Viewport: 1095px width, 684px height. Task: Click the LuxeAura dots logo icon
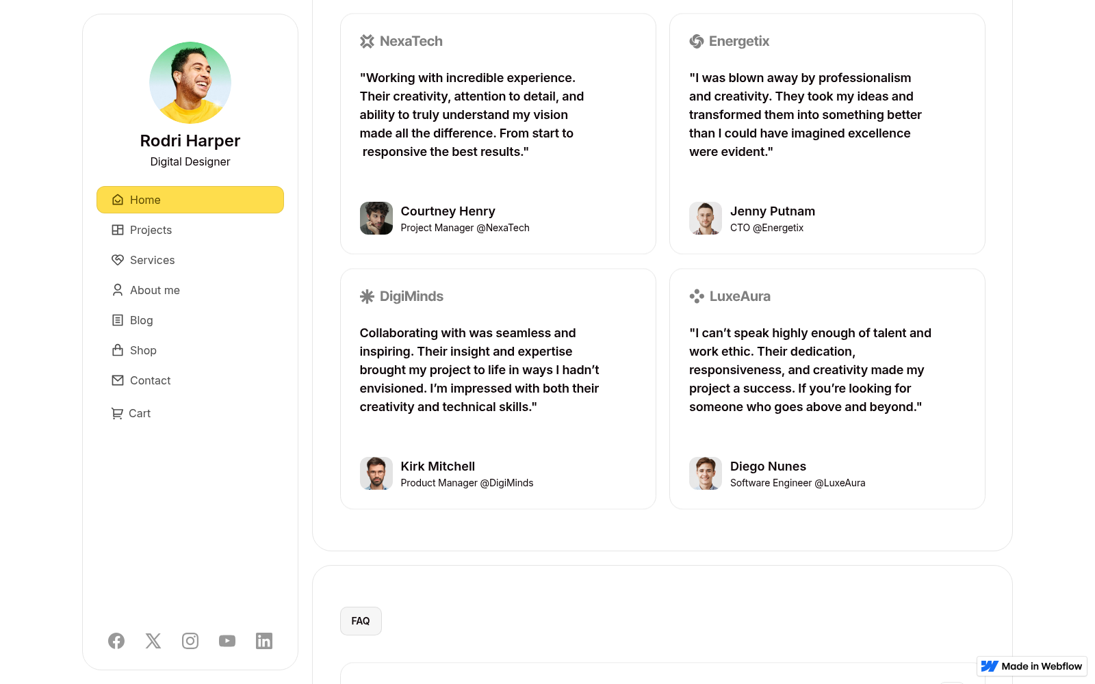click(697, 296)
